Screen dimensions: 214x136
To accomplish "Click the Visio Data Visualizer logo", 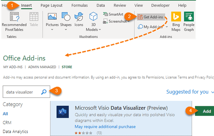I will (63, 112).
